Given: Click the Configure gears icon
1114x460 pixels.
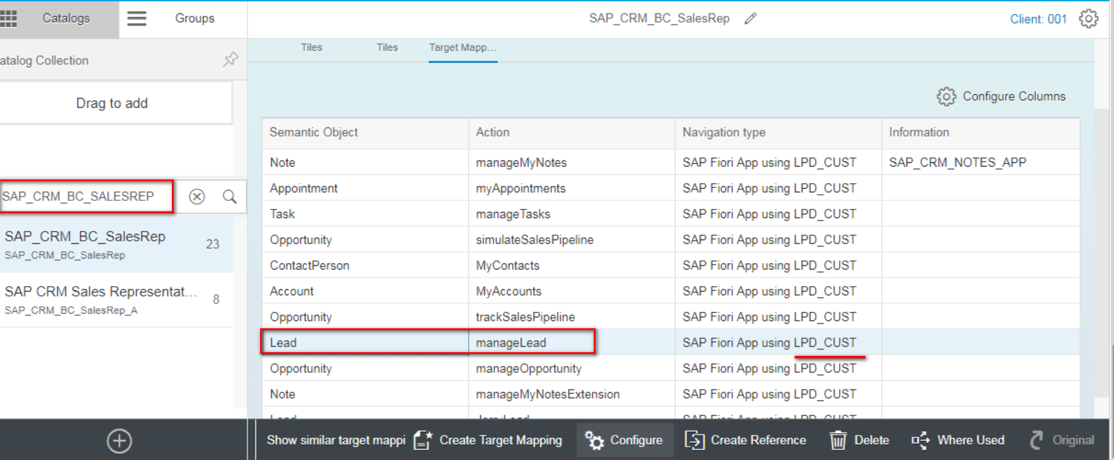Looking at the screenshot, I should click(x=594, y=440).
